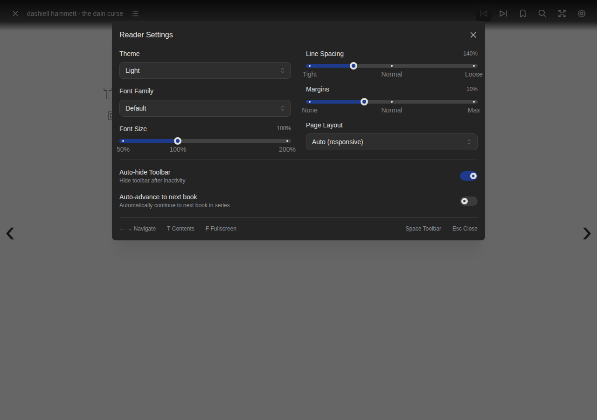Close the Reader Settings dialog
597x420 pixels.
pyautogui.click(x=473, y=35)
